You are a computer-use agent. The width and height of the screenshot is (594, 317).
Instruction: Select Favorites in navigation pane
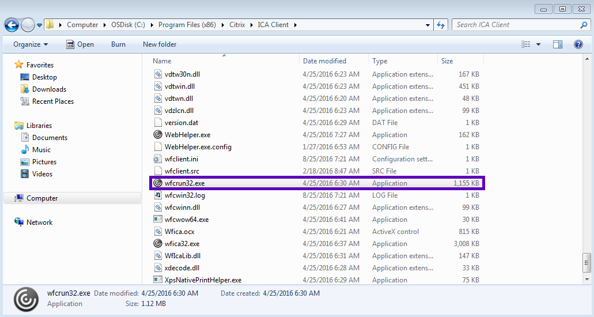click(x=34, y=65)
